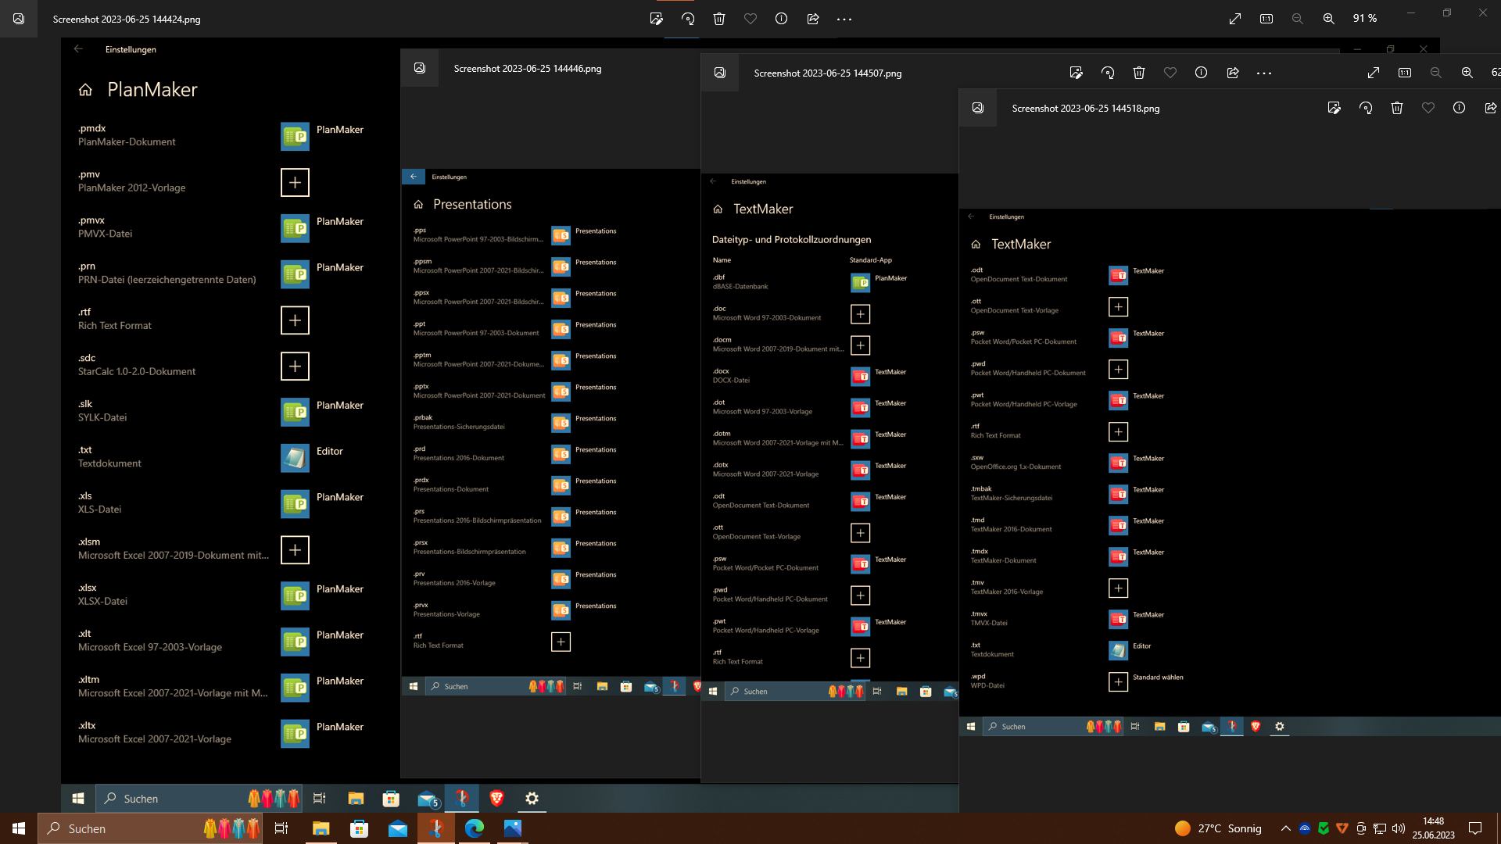Enter fullscreen view with the double-arrow icon
1501x844 pixels.
click(x=1235, y=19)
